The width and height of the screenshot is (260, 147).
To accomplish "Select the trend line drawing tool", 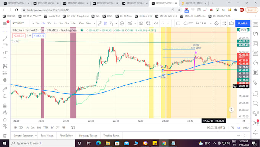I will pyautogui.click(x=5, y=39).
